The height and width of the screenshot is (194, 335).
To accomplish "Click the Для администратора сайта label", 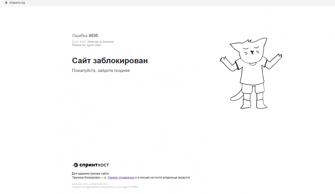I will click(x=90, y=174).
